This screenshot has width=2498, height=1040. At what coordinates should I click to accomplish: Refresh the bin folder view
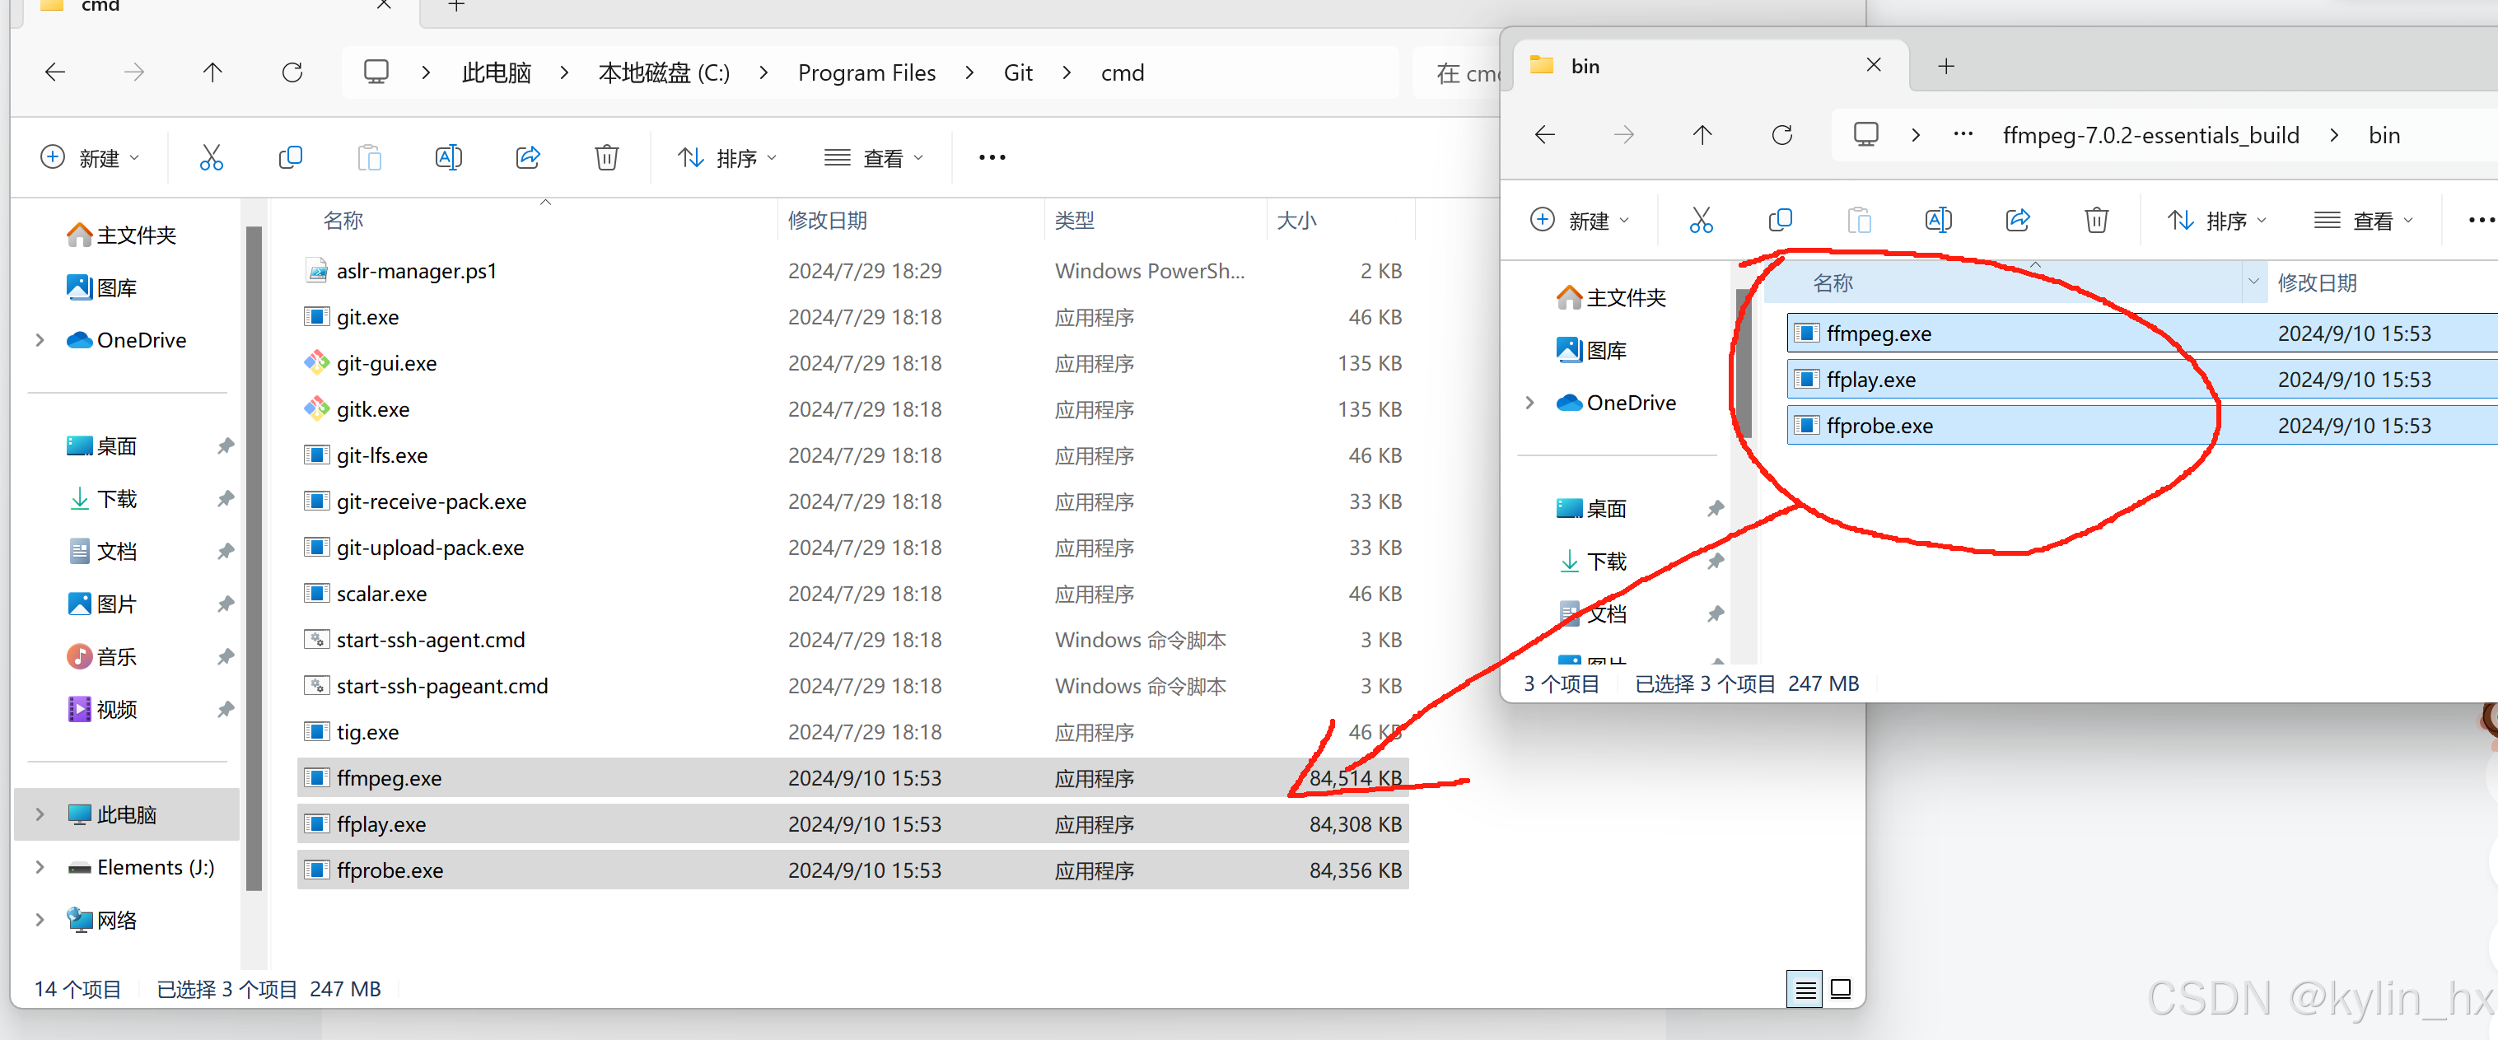(1782, 133)
